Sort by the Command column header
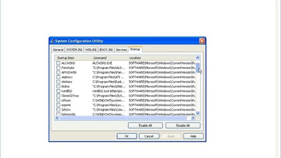This screenshot has width=281, height=158. [109, 58]
